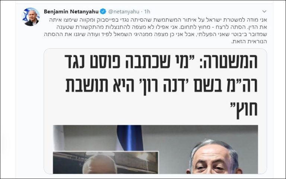Screen dimensions: 286x179
Task: Click the blue and white flag in the photo
Action: (129, 138)
